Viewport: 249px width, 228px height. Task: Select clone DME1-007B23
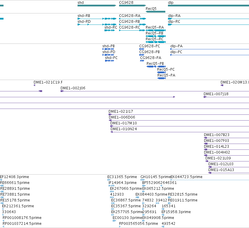(226, 138)
